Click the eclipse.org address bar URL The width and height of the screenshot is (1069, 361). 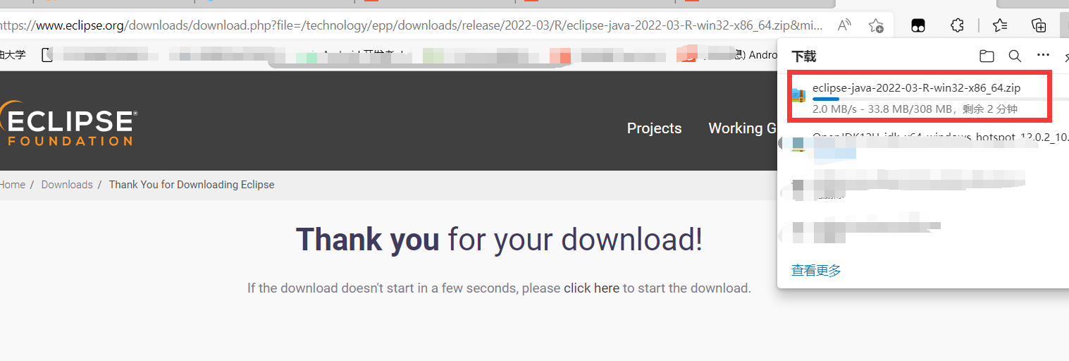(411, 26)
